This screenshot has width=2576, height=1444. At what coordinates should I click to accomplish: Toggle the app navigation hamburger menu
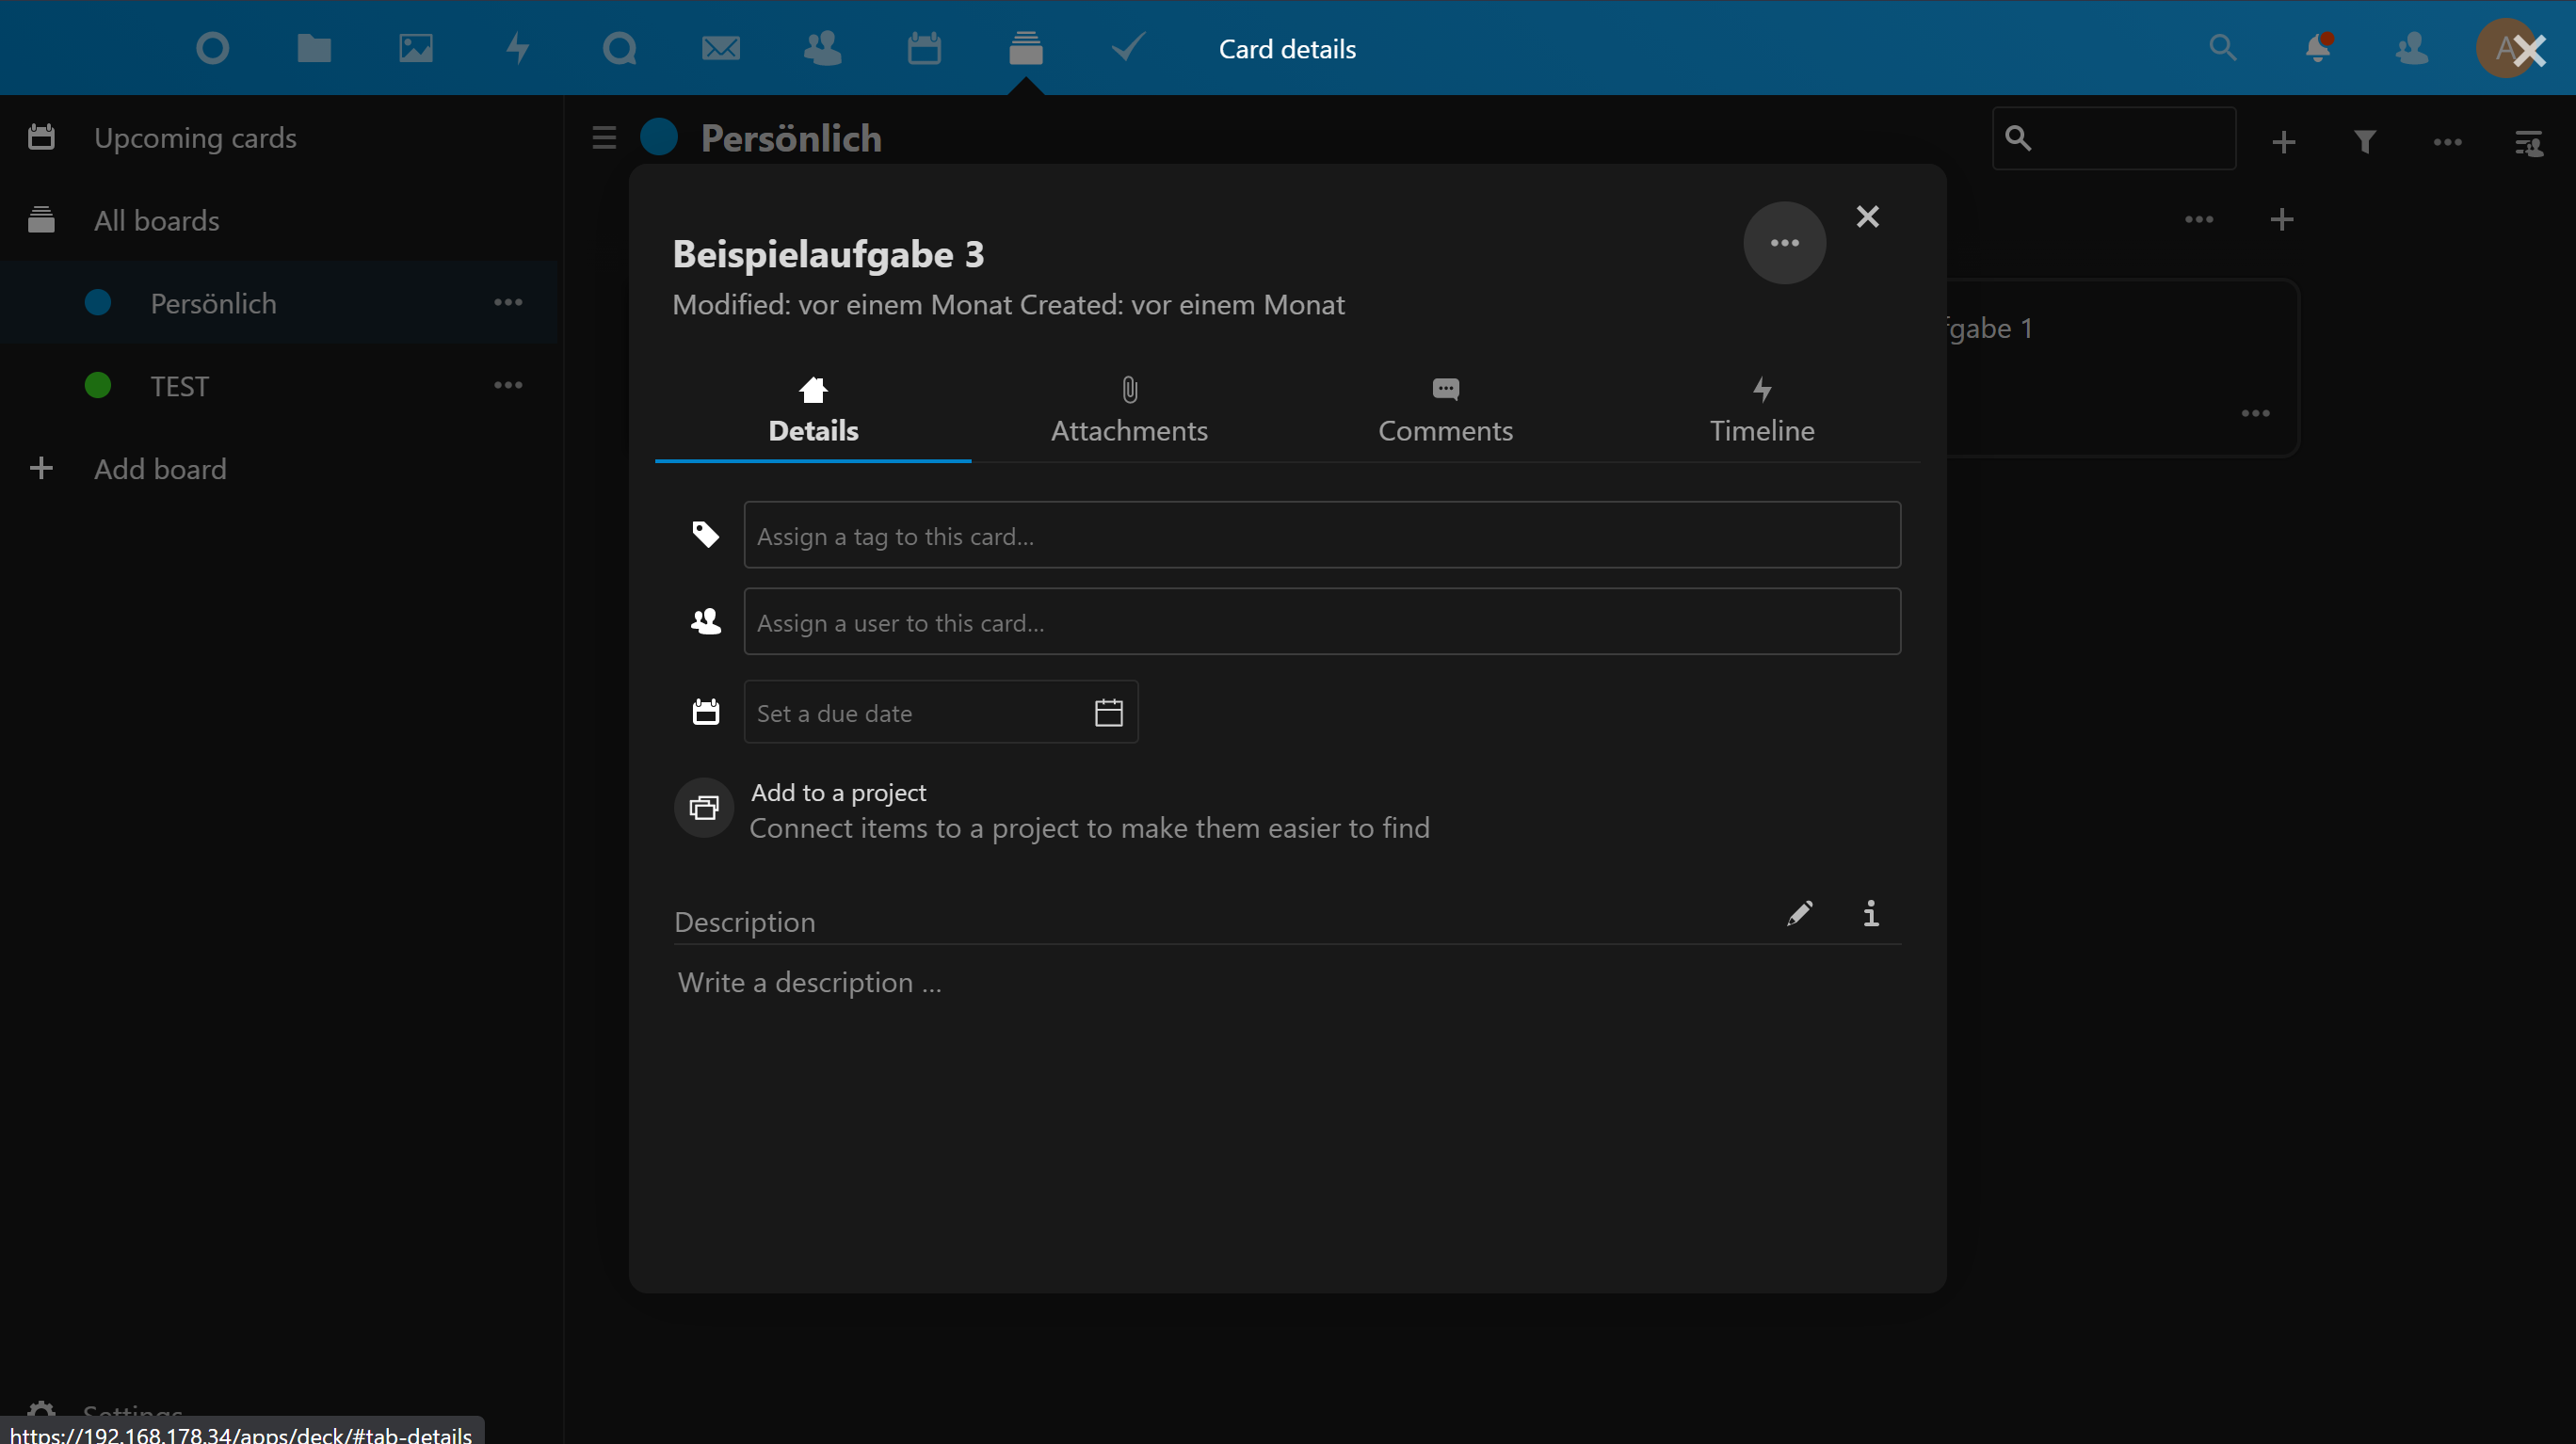click(x=604, y=138)
